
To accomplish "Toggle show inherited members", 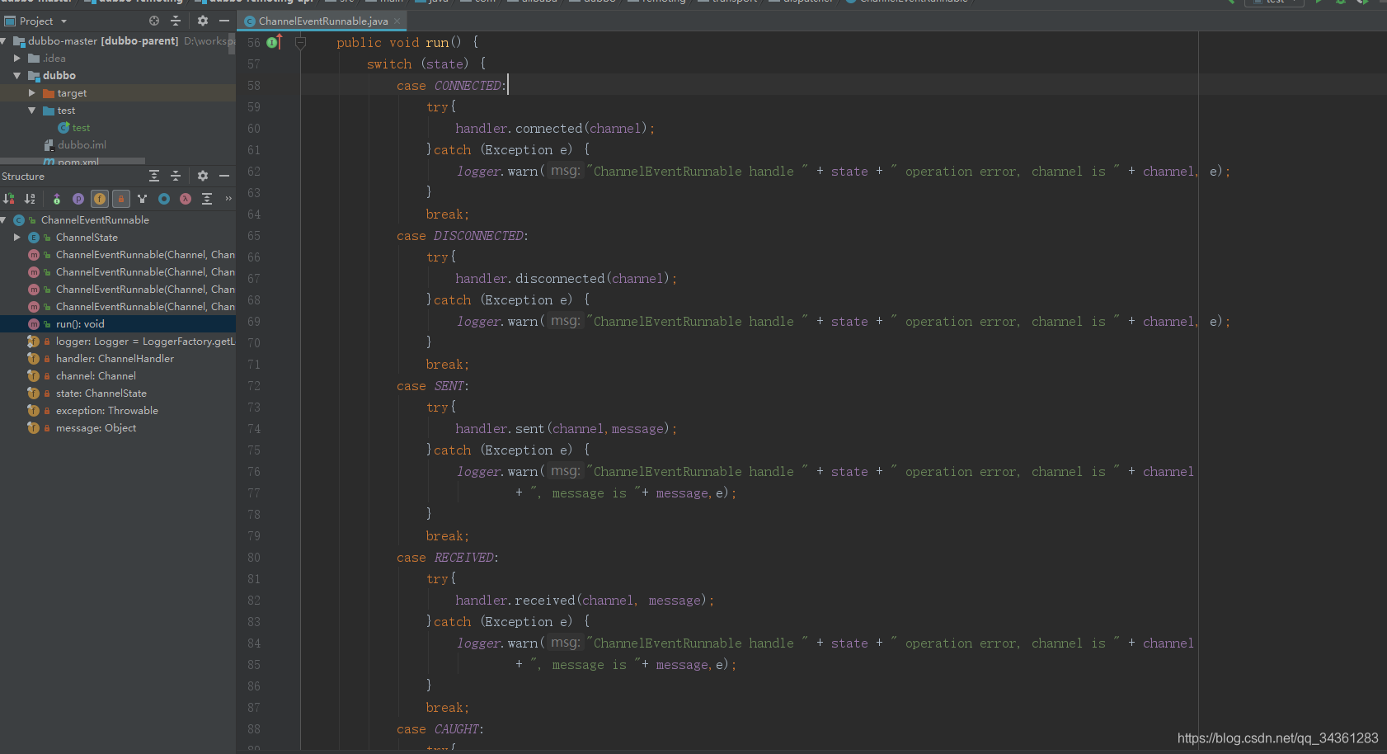I will (x=56, y=199).
